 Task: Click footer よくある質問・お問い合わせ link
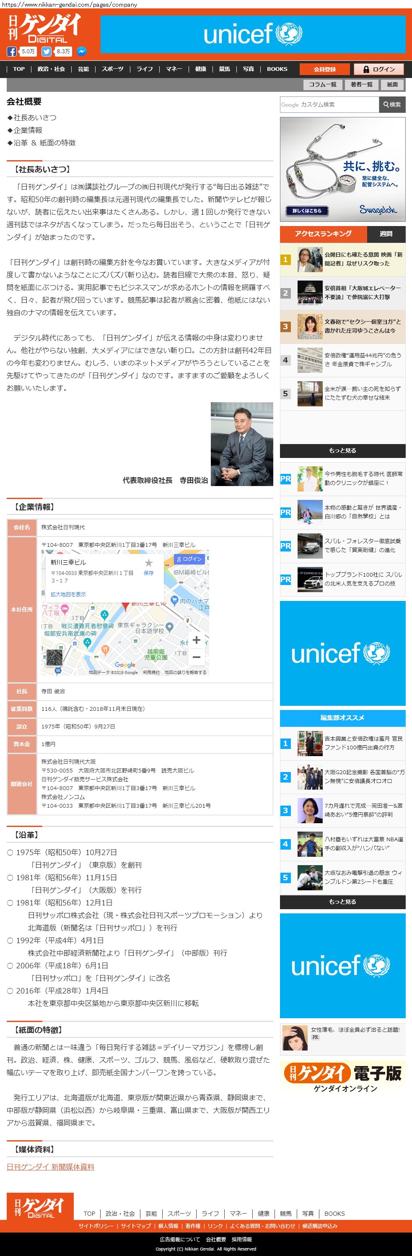pyautogui.click(x=262, y=1226)
